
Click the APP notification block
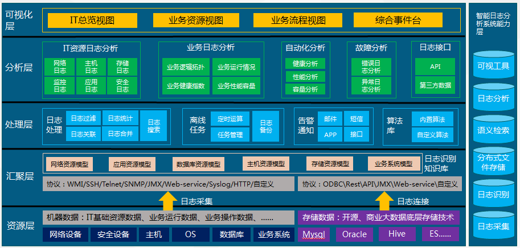pos(330,134)
